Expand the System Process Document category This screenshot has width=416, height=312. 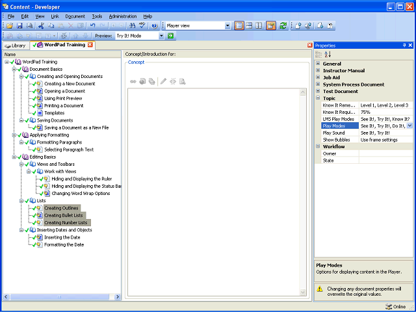coord(318,84)
